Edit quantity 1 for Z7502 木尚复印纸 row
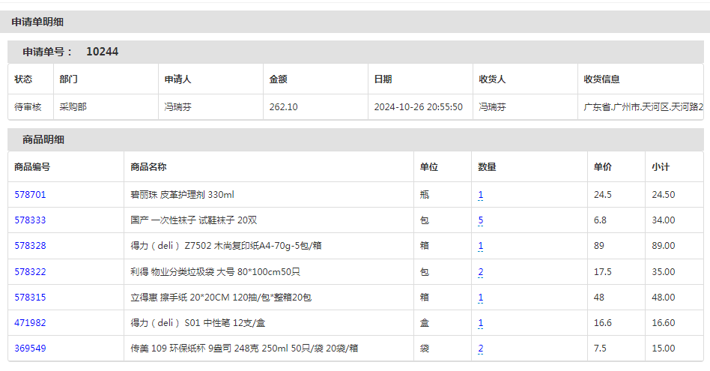Image resolution: width=710 pixels, height=371 pixels. click(480, 246)
